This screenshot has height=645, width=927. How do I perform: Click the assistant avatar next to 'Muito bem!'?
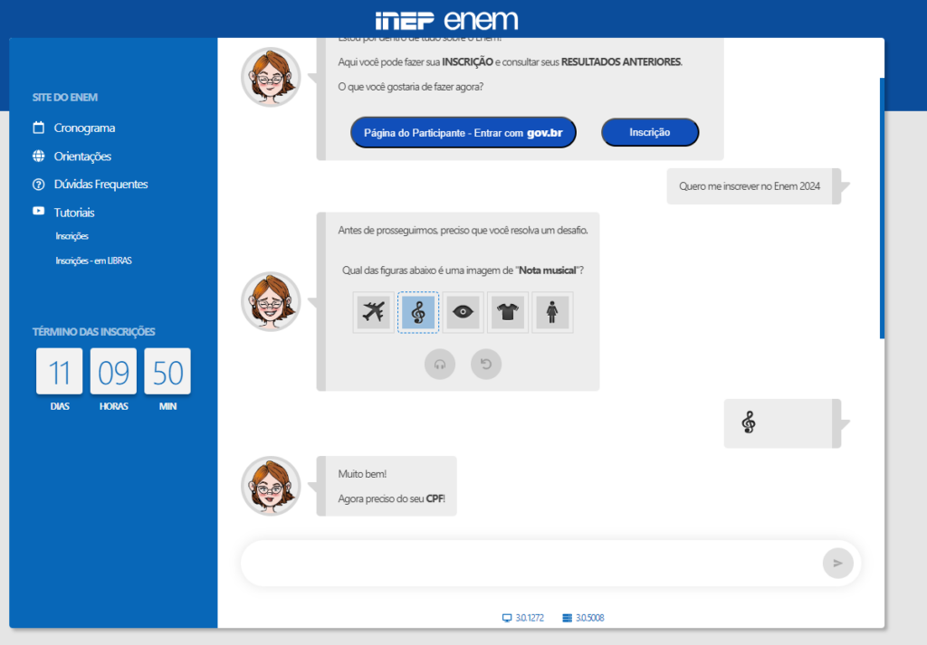pos(271,486)
